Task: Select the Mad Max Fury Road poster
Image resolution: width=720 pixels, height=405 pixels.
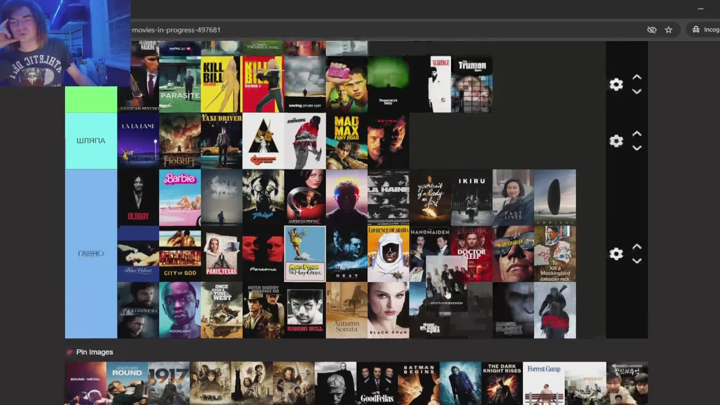Action: 346,141
